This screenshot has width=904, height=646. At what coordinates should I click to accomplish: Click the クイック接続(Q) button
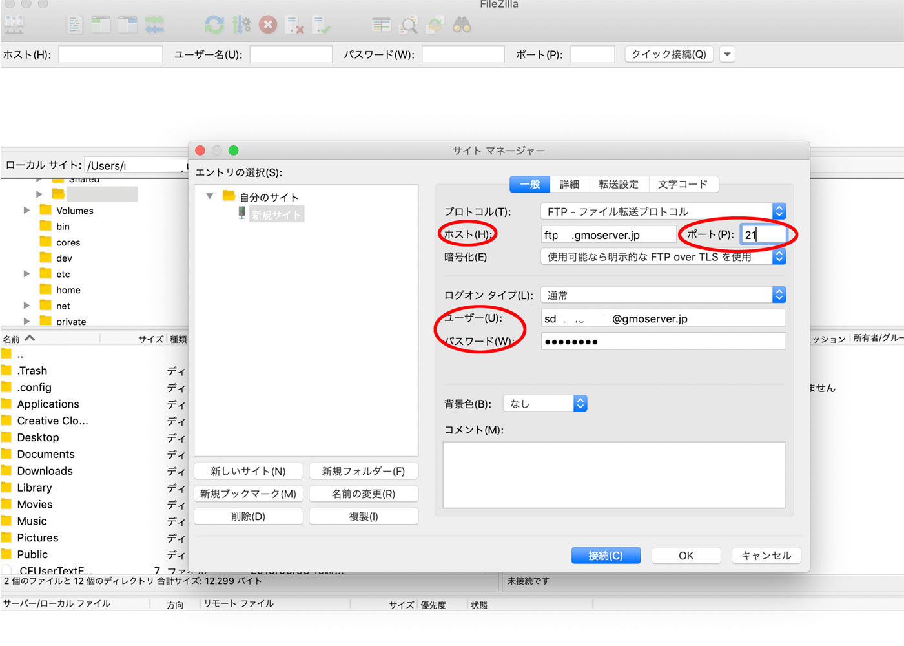point(669,54)
